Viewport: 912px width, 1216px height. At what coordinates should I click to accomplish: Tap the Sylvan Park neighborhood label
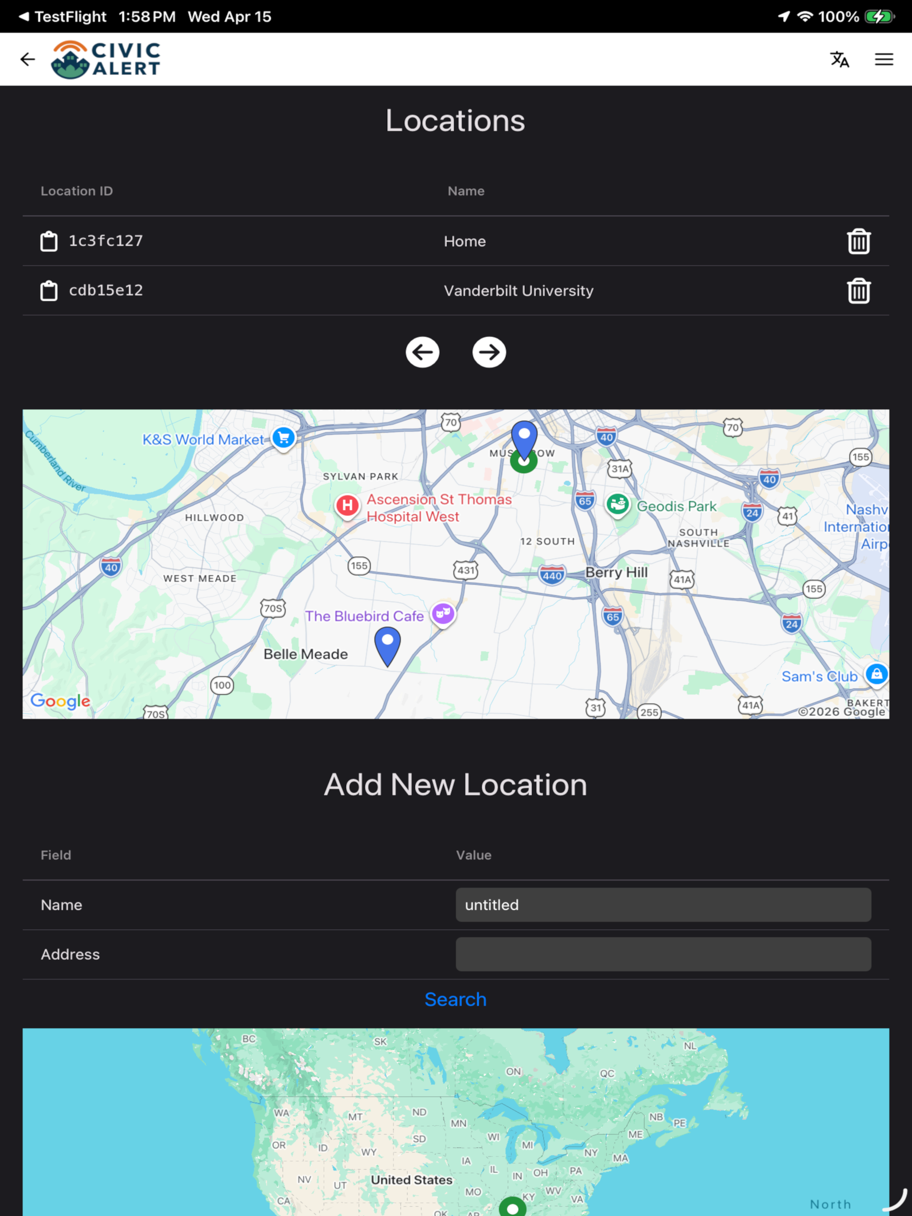(x=361, y=477)
